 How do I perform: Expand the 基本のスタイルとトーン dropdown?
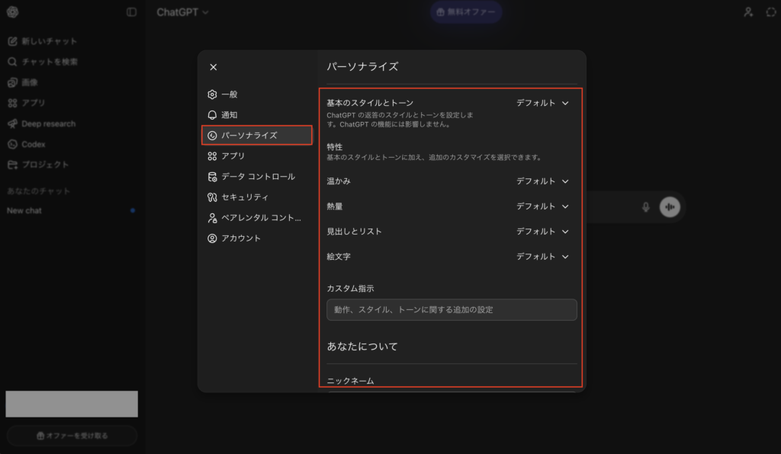(542, 103)
